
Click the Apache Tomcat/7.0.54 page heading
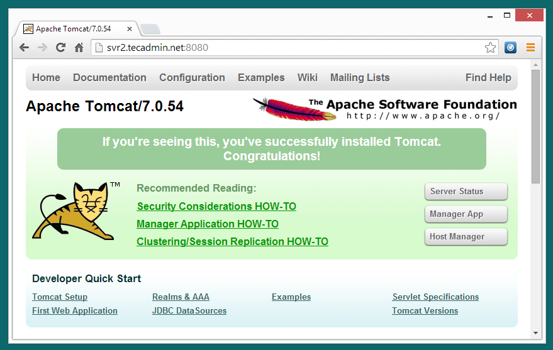104,106
